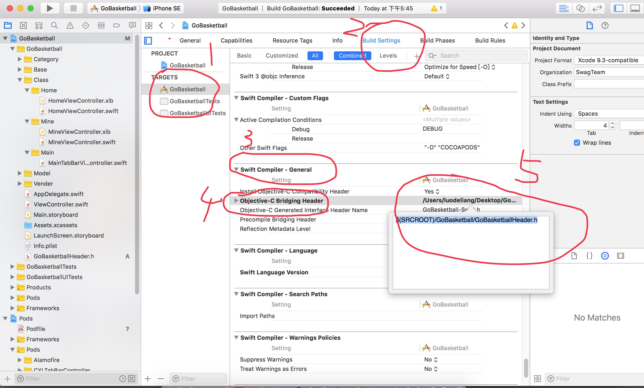The width and height of the screenshot is (644, 388).
Task: Open the Build Phases tab
Action: (x=437, y=40)
